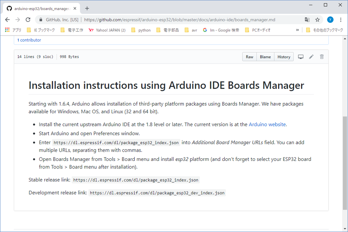View the Raw file content
Viewport: 348px width, 232px height.
click(x=249, y=57)
